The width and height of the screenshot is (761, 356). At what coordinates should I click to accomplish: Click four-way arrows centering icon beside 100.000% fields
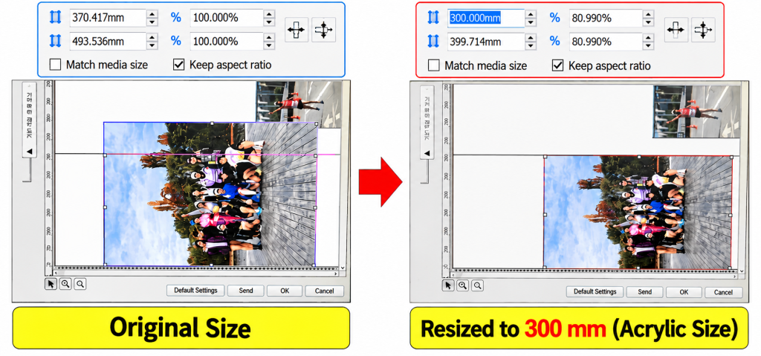(x=323, y=30)
